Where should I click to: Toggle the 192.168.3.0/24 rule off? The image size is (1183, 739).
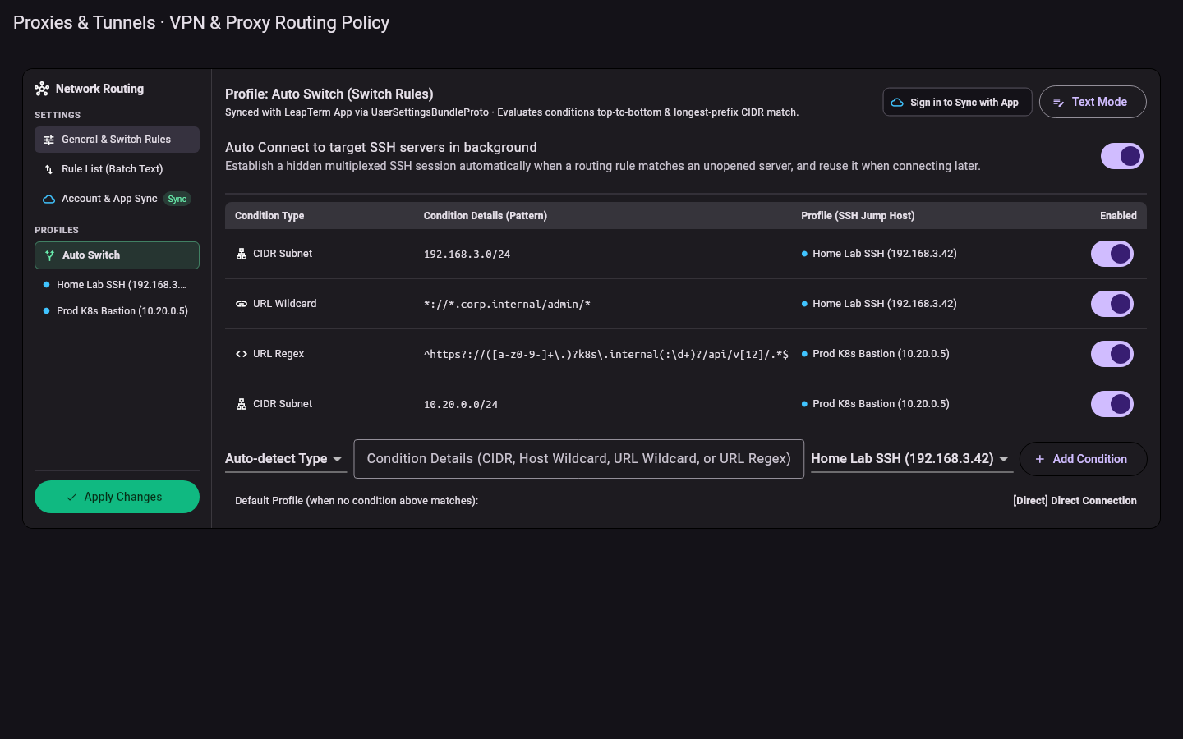pyautogui.click(x=1112, y=254)
